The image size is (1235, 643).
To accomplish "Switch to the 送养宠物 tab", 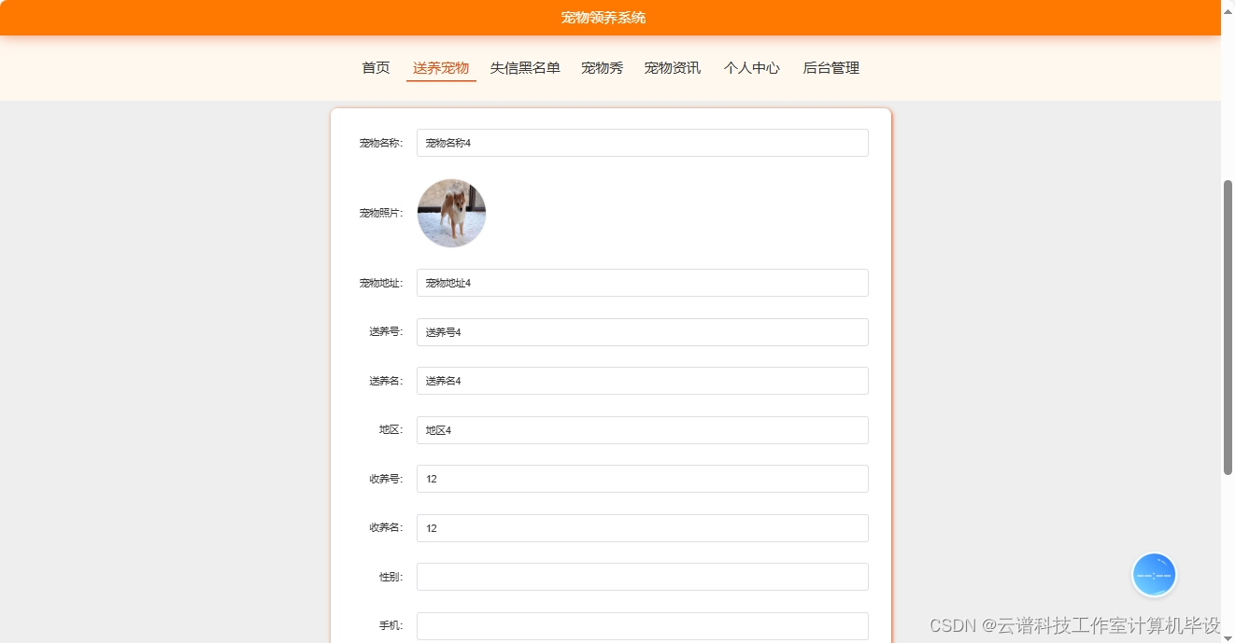I will point(440,67).
